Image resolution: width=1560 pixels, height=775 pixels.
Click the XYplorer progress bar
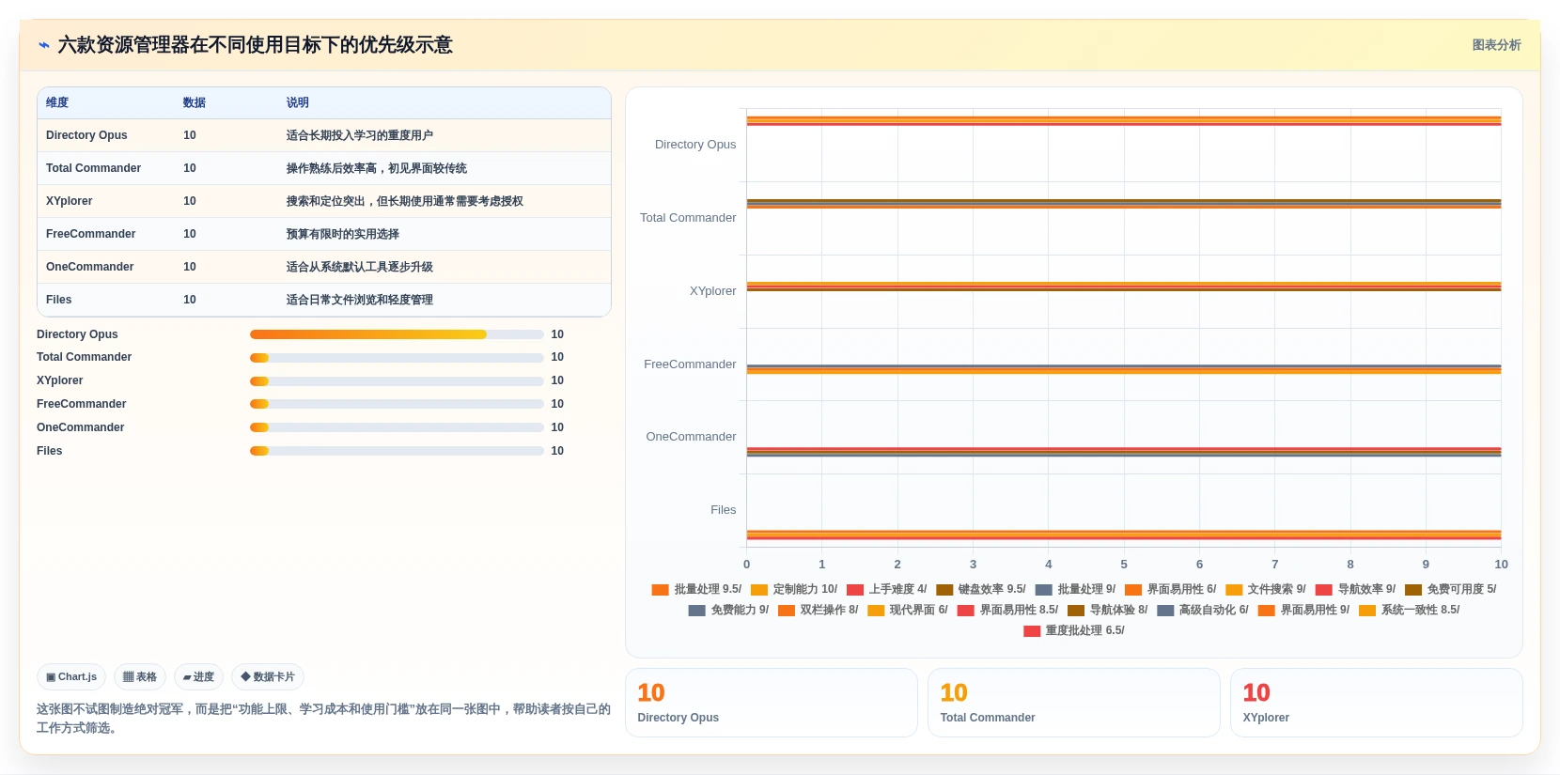[397, 380]
